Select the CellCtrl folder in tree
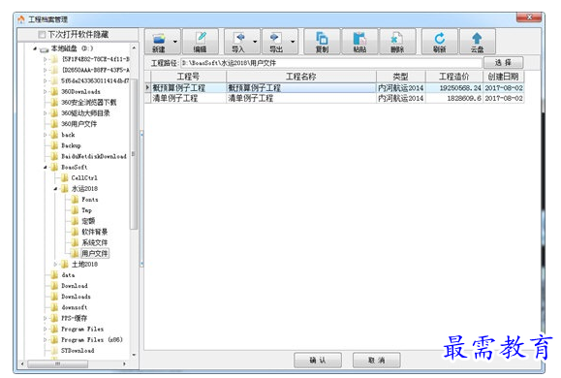 [84, 178]
